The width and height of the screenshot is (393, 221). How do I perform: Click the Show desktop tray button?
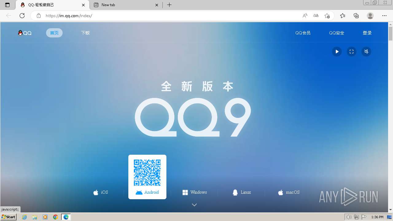click(x=390, y=217)
